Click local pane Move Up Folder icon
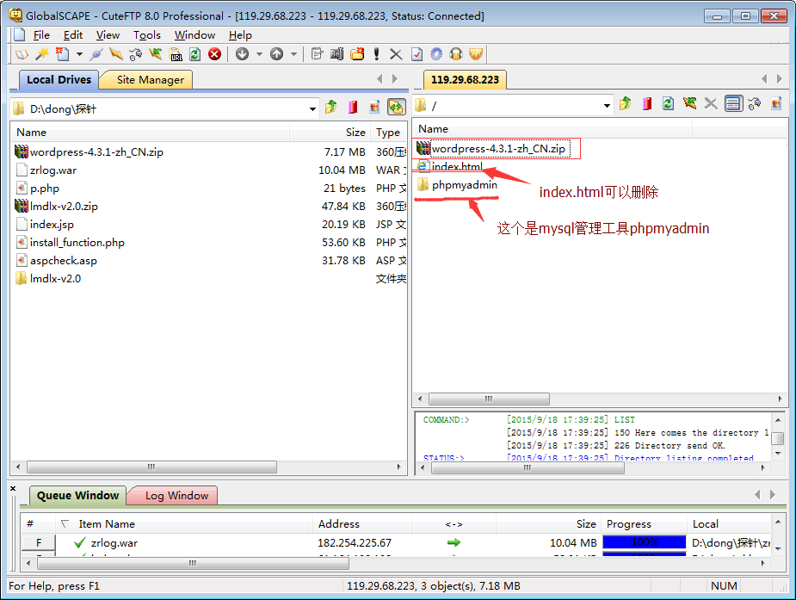Viewport: 796px width, 600px height. pyautogui.click(x=331, y=107)
